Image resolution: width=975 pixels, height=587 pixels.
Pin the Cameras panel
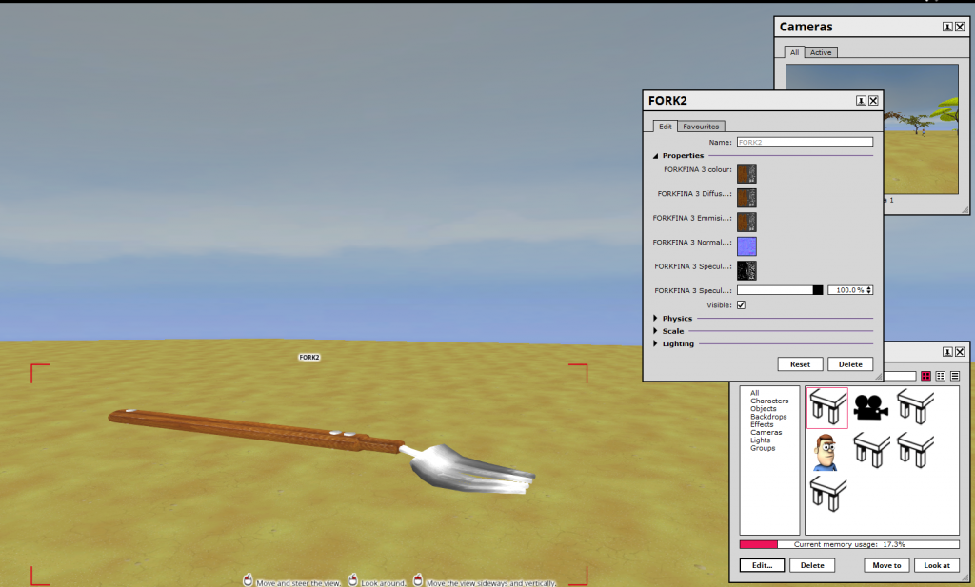coord(947,27)
